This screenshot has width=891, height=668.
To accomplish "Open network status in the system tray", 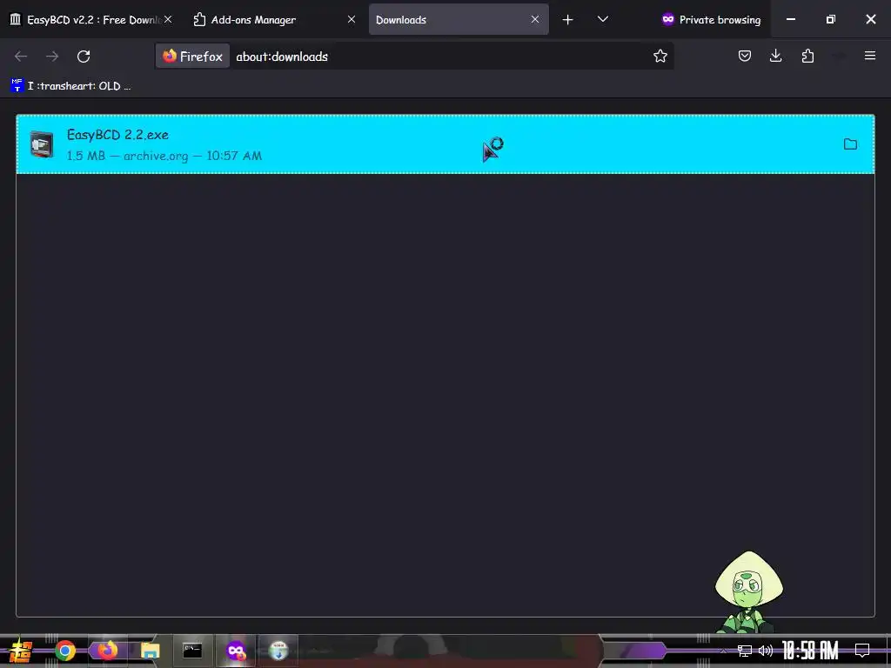I will pos(745,651).
